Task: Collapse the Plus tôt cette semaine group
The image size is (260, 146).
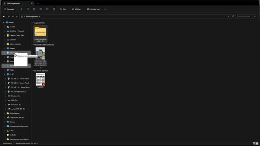Action: [x=33, y=45]
